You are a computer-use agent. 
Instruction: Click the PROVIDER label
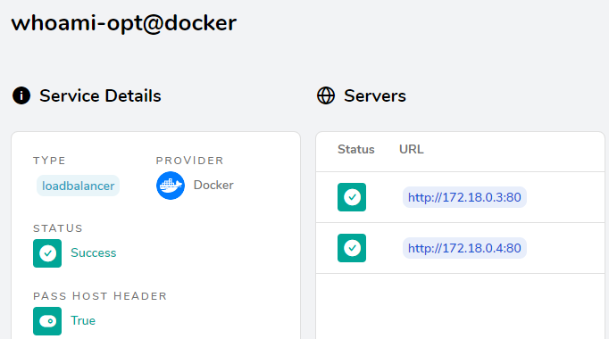click(x=190, y=161)
